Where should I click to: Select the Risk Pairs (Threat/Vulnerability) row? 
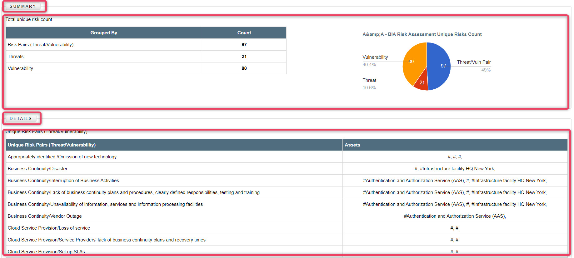point(146,45)
